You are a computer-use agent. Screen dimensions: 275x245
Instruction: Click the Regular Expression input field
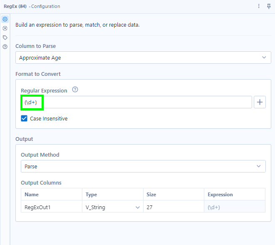tap(136, 102)
